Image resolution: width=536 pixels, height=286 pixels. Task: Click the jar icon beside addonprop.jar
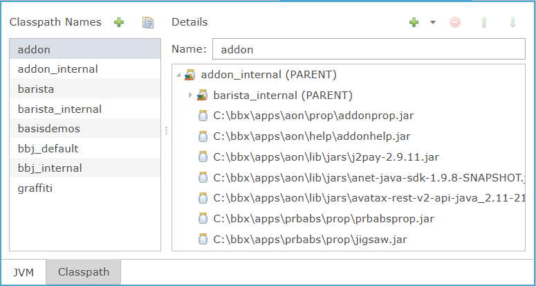coord(203,116)
